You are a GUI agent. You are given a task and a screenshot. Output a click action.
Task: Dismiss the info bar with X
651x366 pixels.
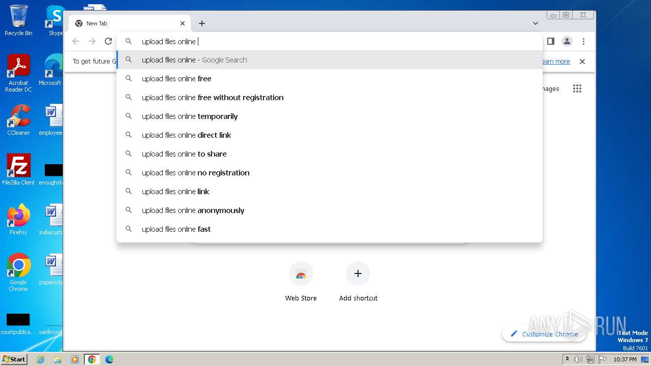click(582, 62)
